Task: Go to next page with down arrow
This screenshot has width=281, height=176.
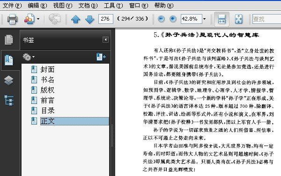Action: pos(90,19)
